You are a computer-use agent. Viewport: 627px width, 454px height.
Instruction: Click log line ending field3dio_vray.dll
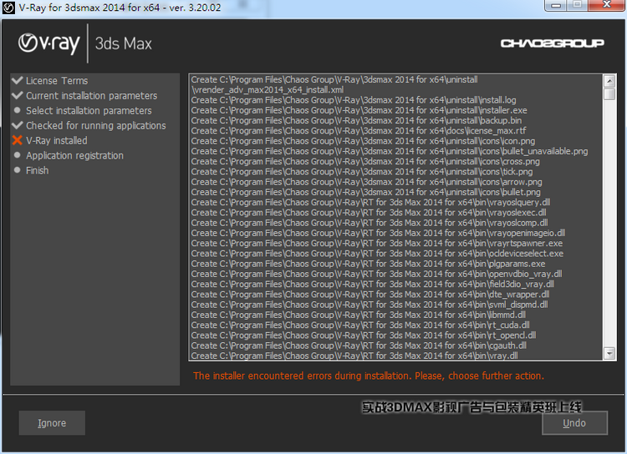coord(373,285)
